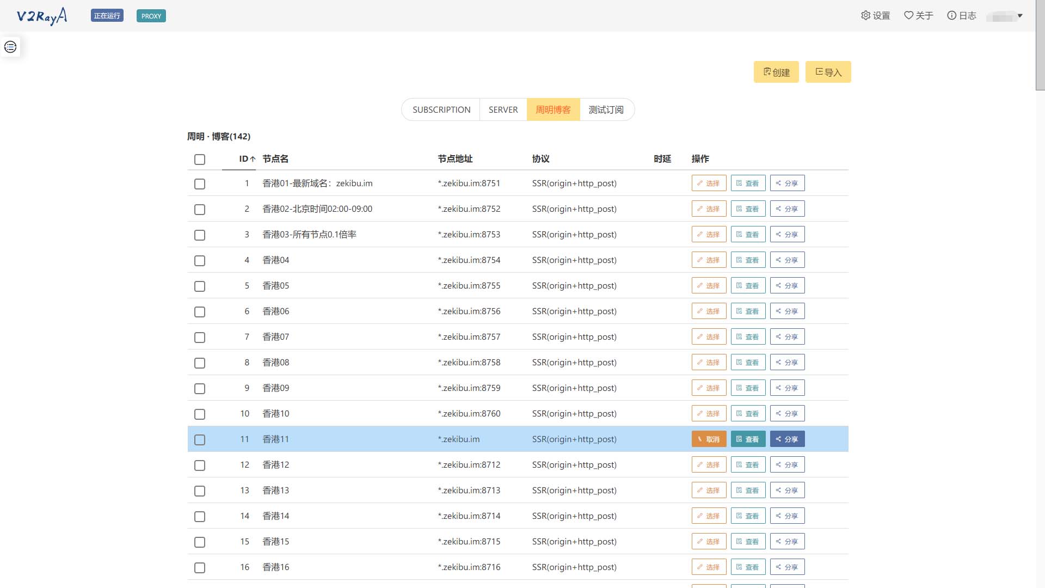
Task: Check the box for node 香港06
Action: 200,312
